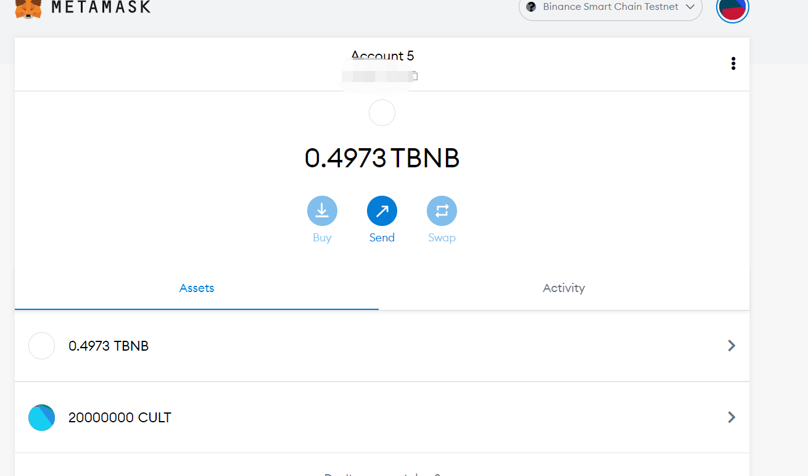Click the Swap arrows icon
Screen dimensions: 808x476
click(442, 211)
